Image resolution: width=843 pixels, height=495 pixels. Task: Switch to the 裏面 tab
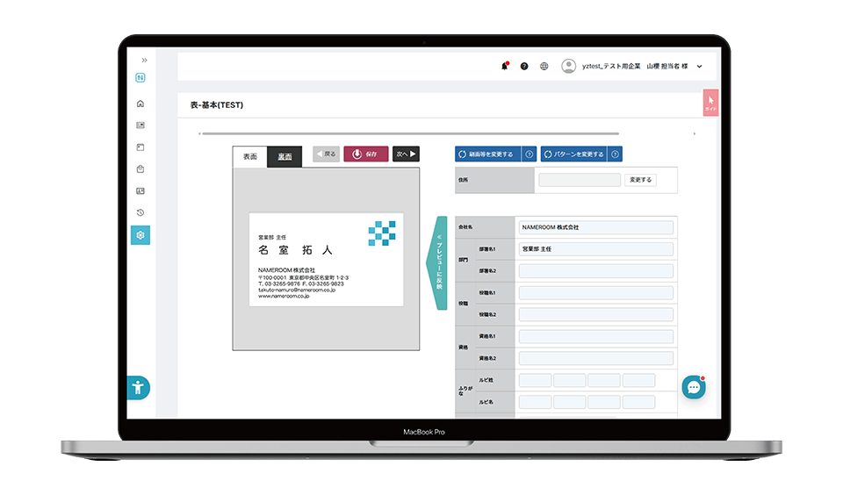[285, 156]
